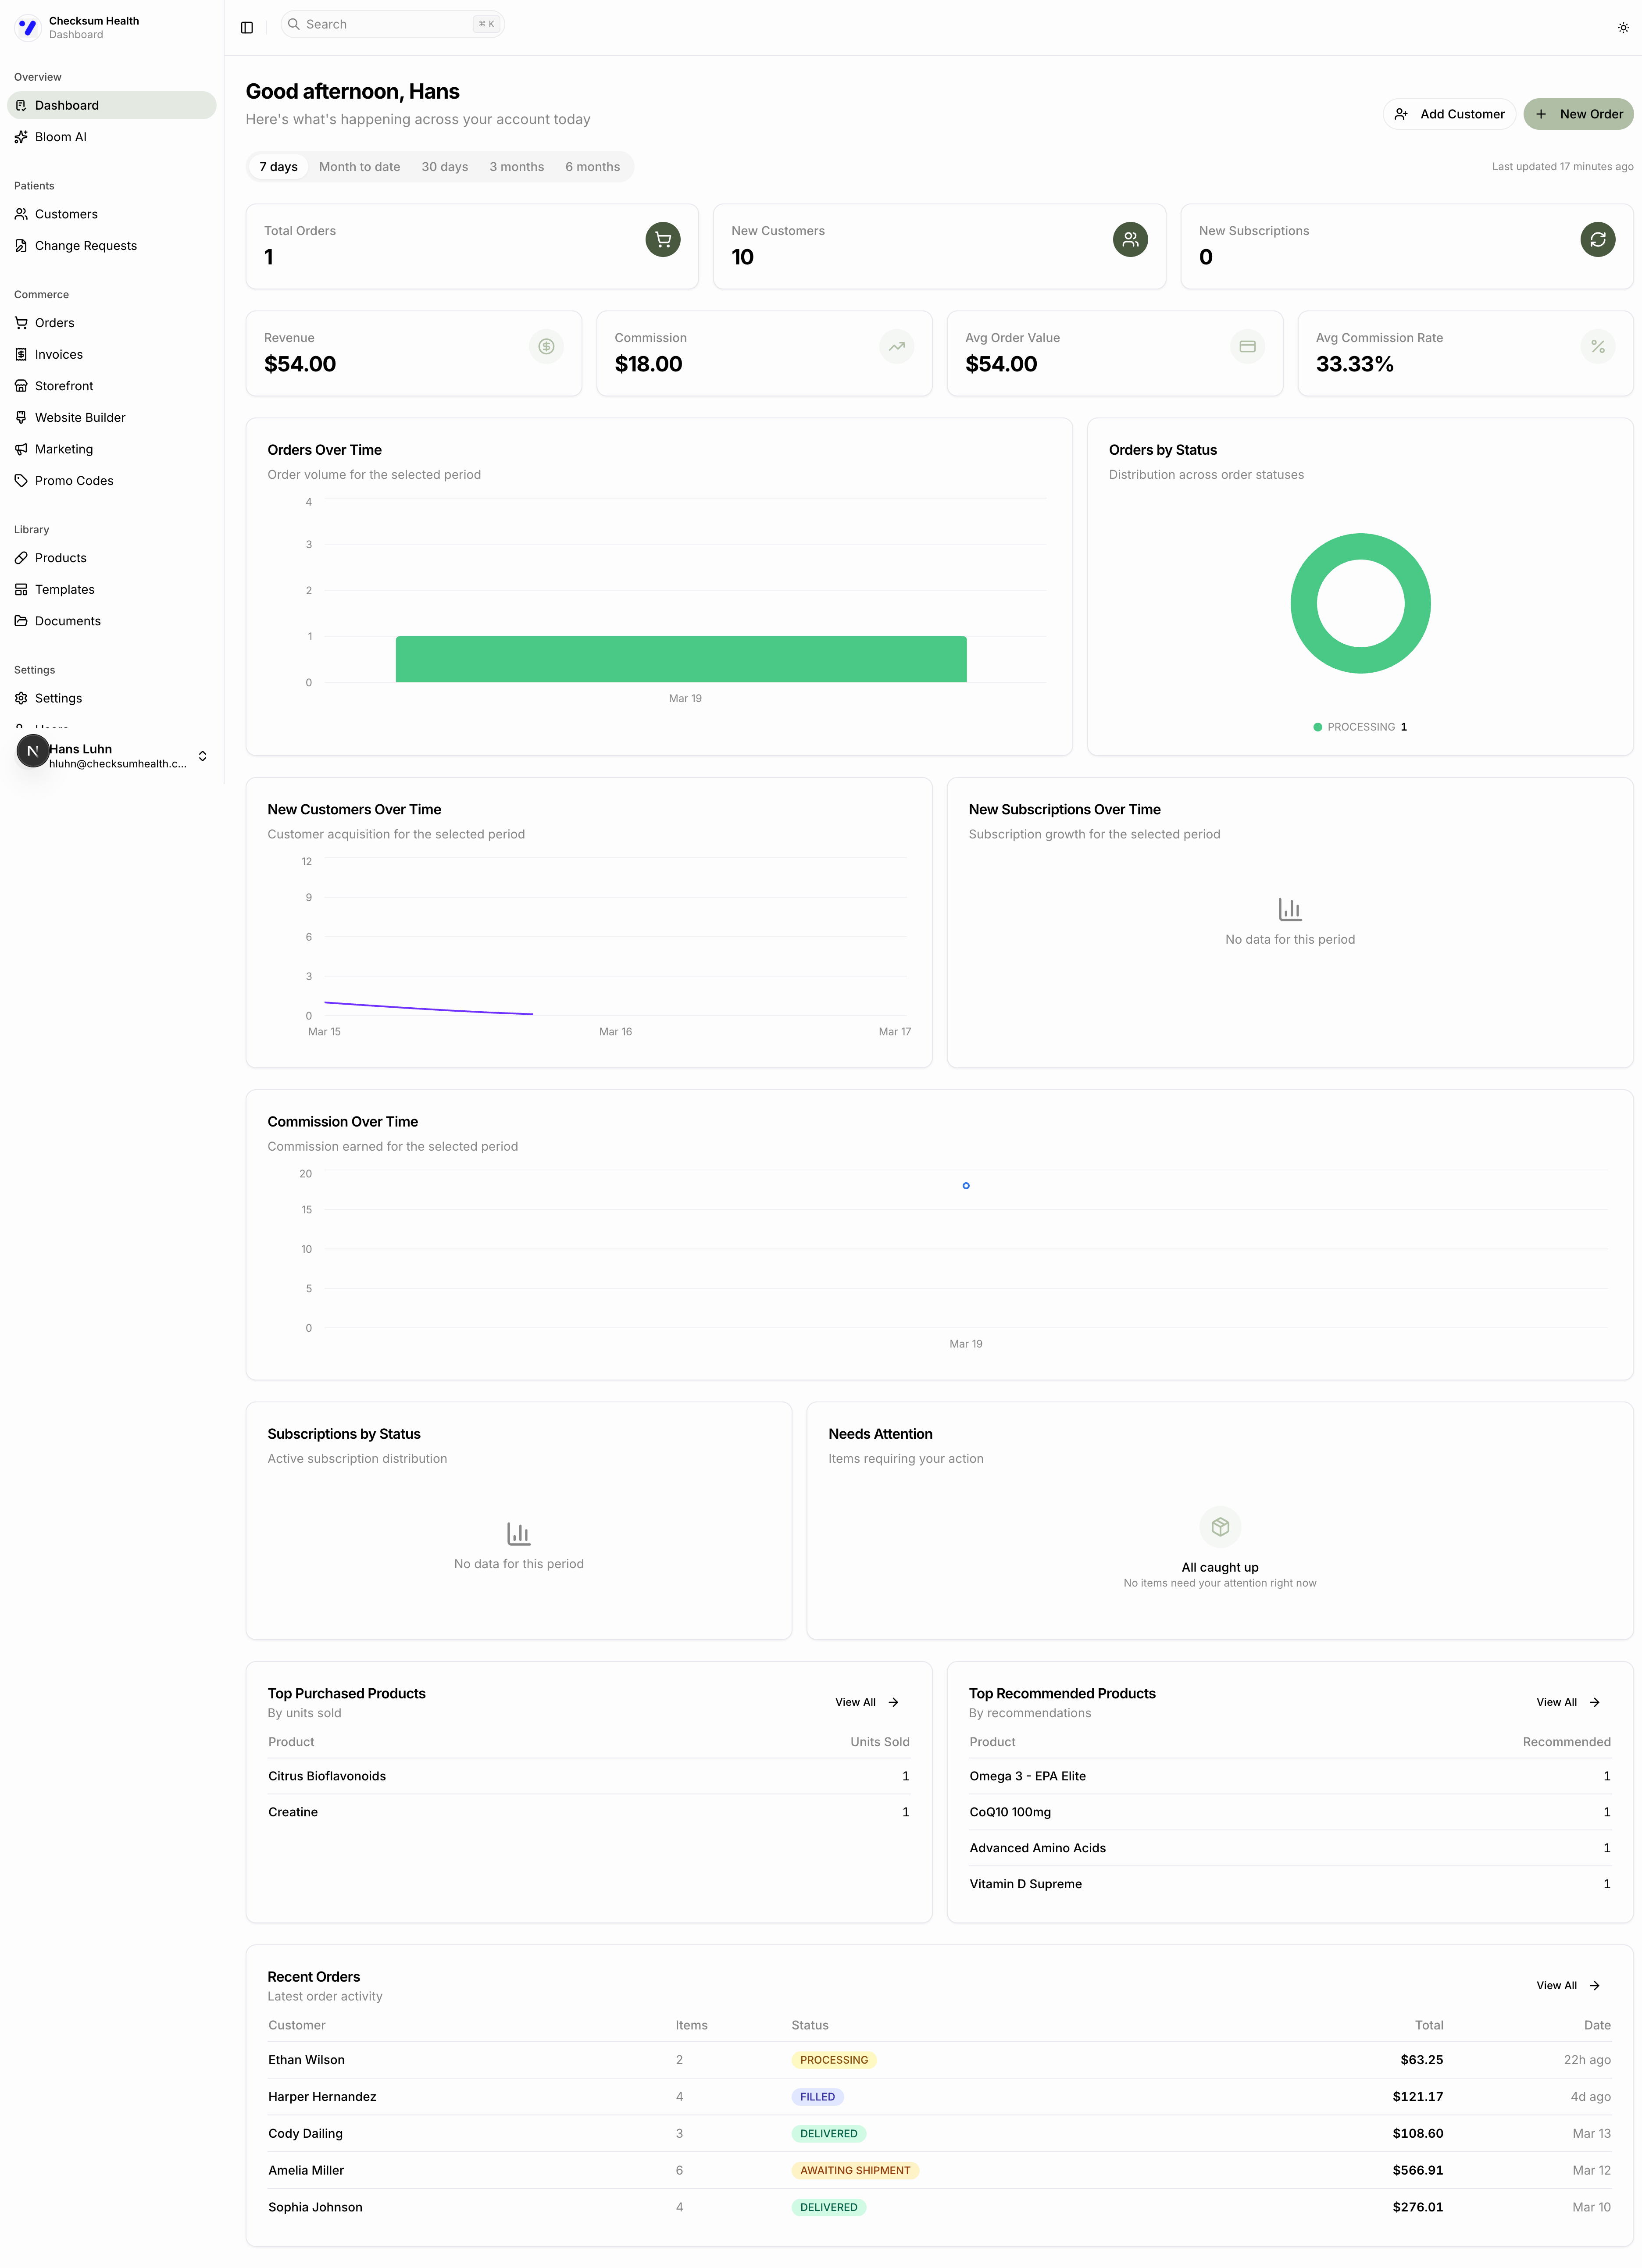Image resolution: width=1642 pixels, height=2268 pixels.
Task: Click the Website Builder sidebar icon
Action: [x=21, y=417]
